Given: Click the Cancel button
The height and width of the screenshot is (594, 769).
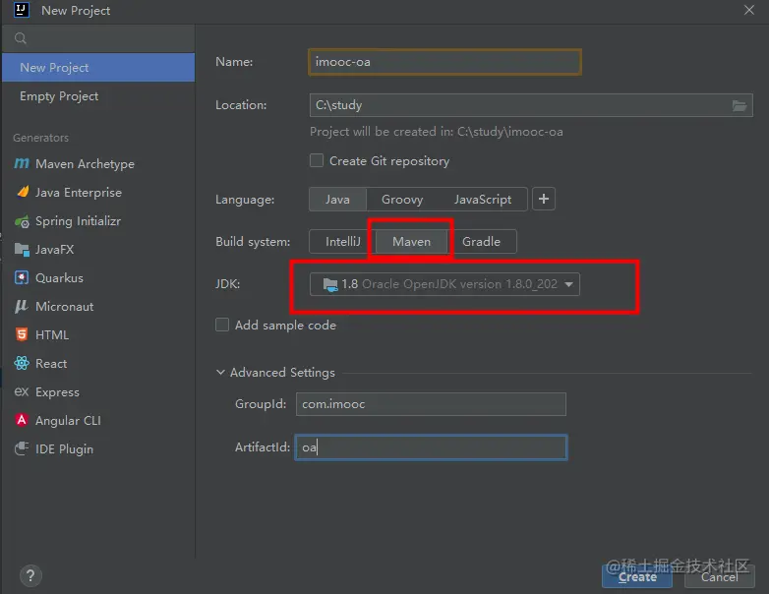Looking at the screenshot, I should coord(720,576).
